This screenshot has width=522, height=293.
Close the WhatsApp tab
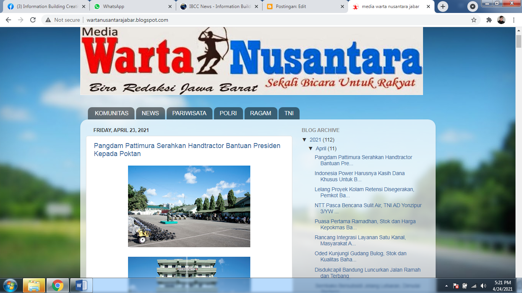click(170, 6)
